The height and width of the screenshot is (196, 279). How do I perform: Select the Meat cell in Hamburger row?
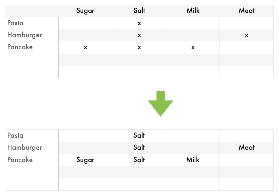click(247, 147)
